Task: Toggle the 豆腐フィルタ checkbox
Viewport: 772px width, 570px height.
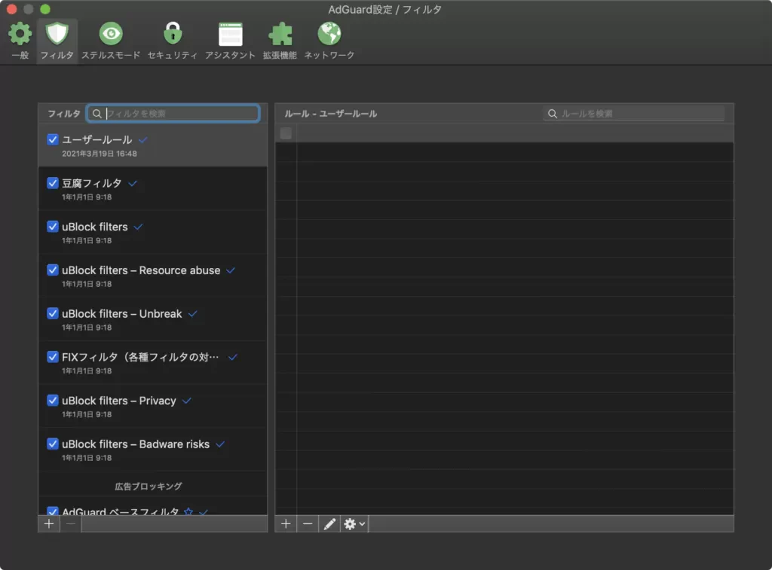Action: [x=53, y=183]
